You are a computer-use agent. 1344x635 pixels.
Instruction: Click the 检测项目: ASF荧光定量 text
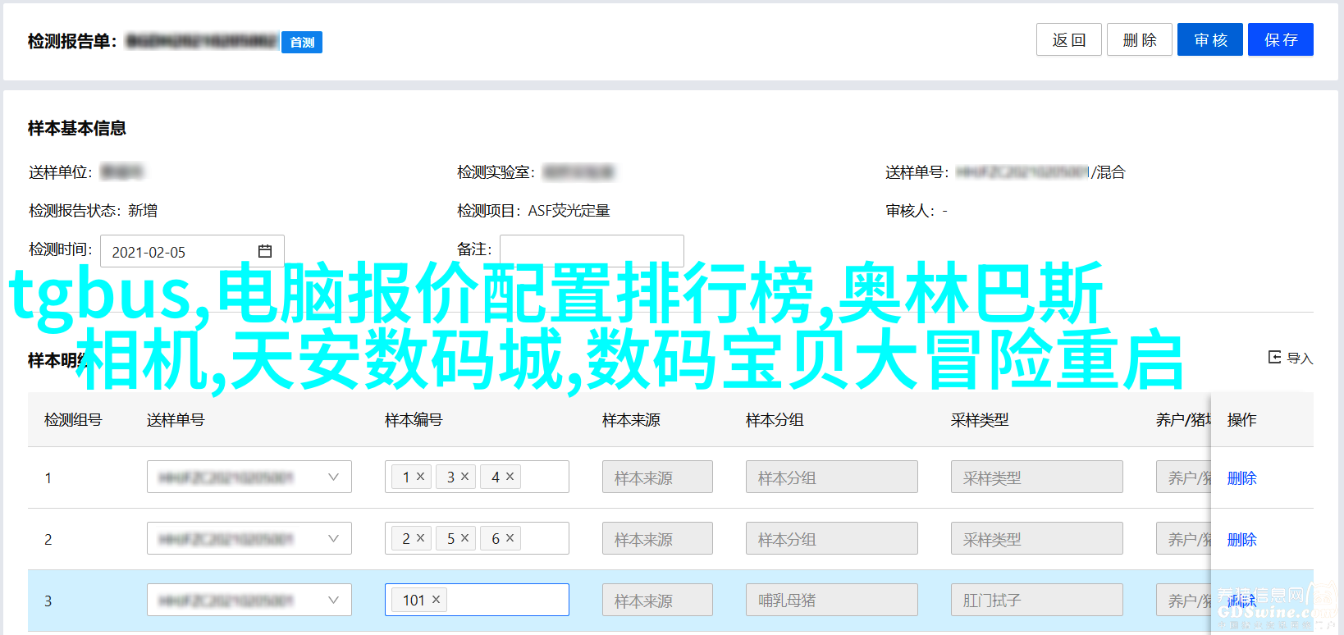[533, 211]
